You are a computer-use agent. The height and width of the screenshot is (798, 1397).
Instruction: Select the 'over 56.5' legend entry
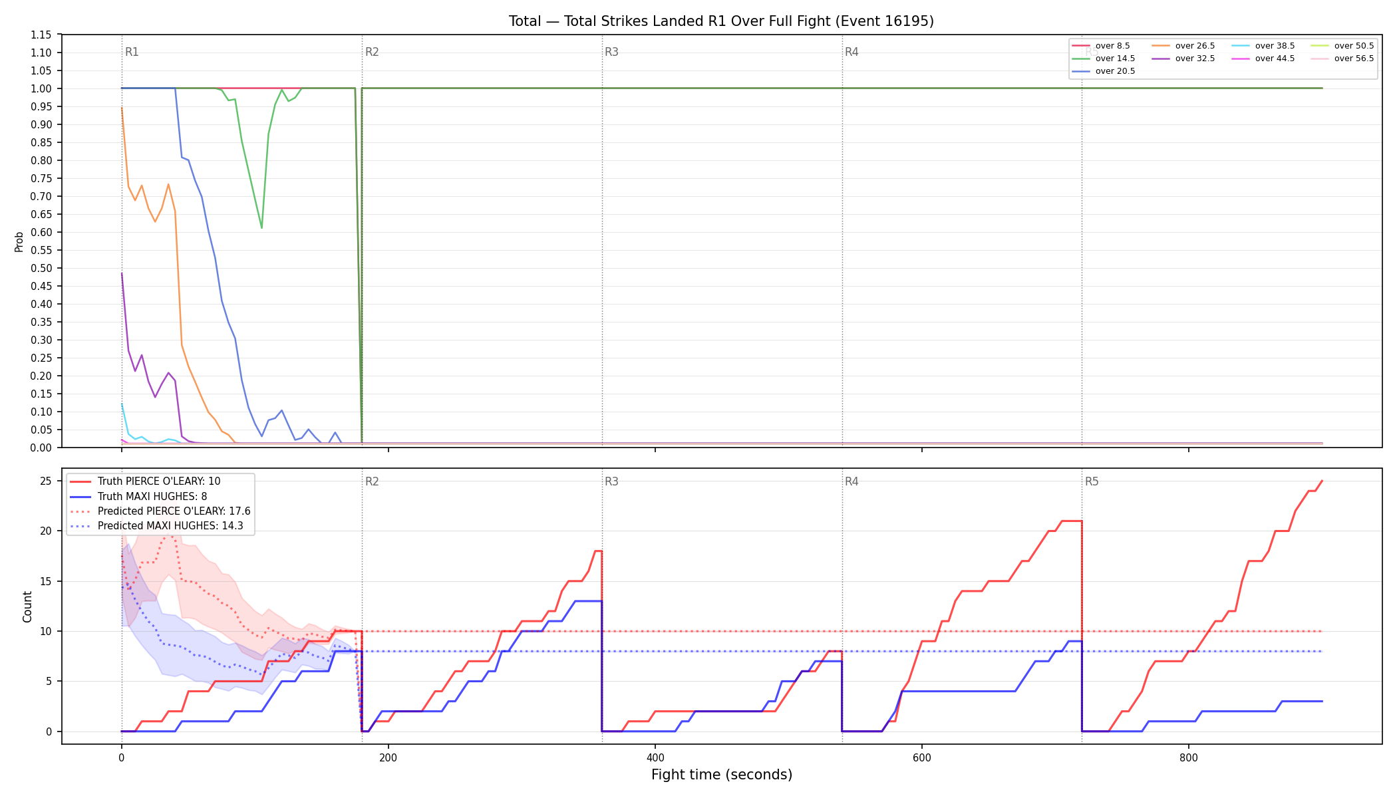[1342, 59]
